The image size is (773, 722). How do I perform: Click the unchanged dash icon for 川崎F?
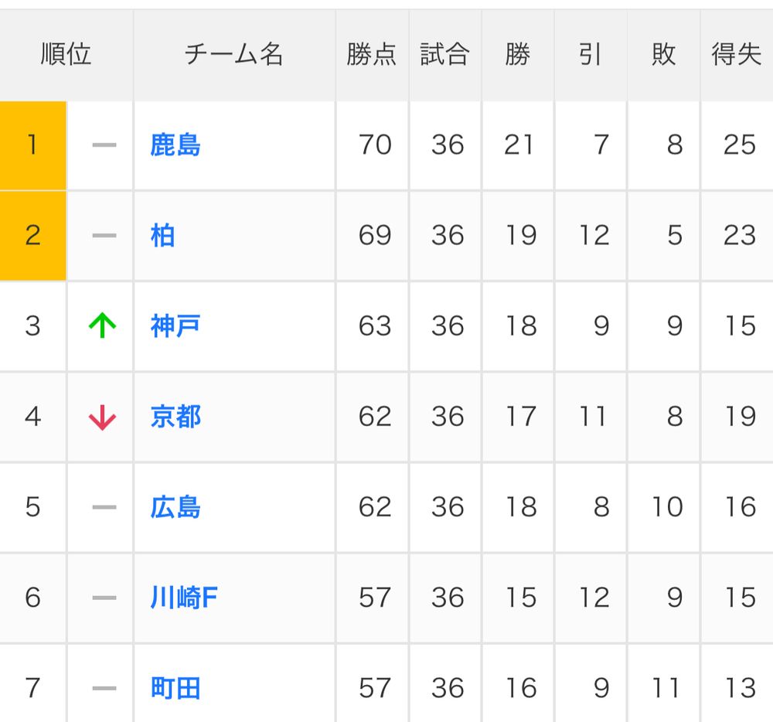104,598
